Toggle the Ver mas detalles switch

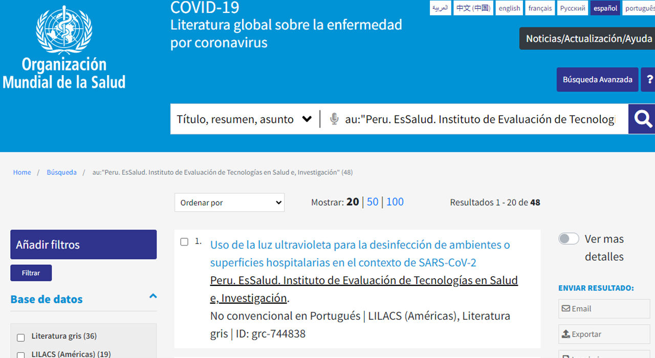tap(569, 239)
